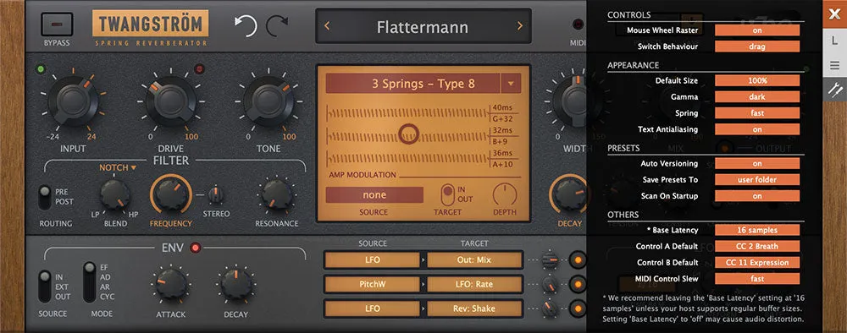Open the Notch filter type dropdown
This screenshot has width=847, height=333.
118,168
